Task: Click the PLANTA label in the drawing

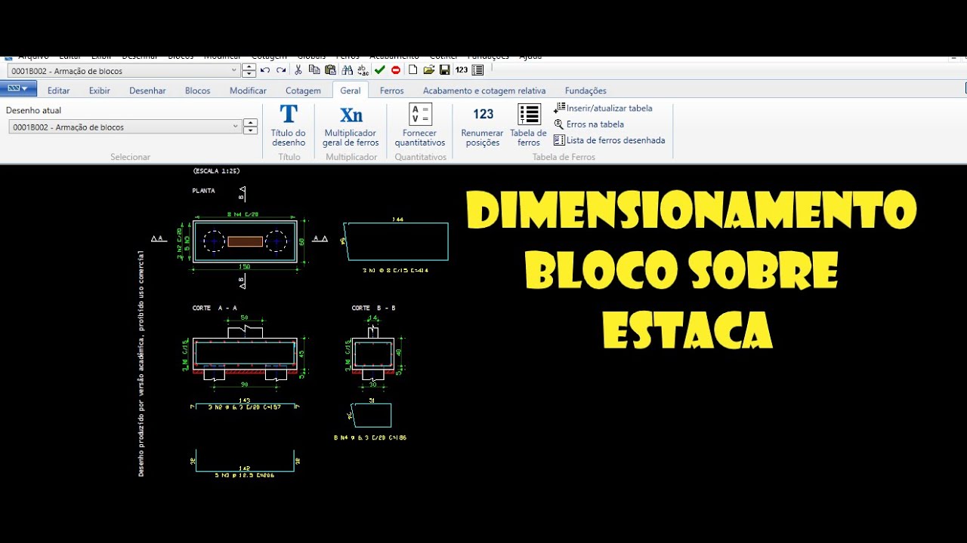Action: (204, 191)
